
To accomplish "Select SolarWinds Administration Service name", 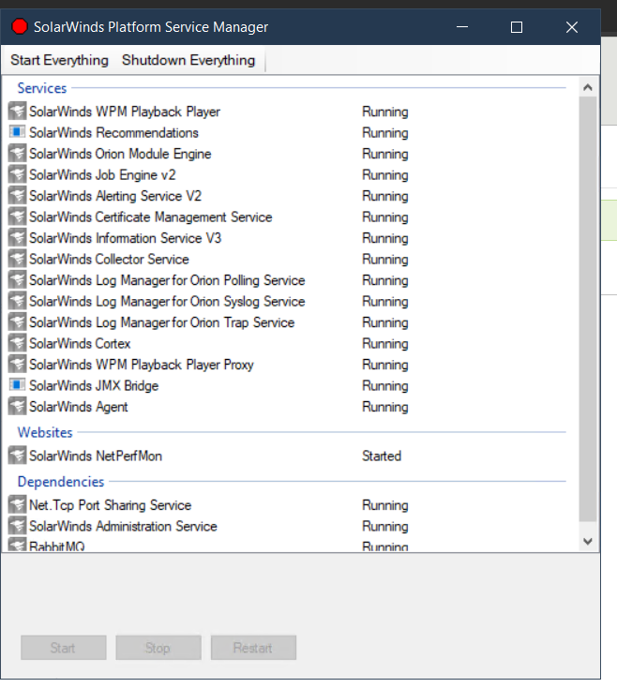I will click(x=123, y=526).
